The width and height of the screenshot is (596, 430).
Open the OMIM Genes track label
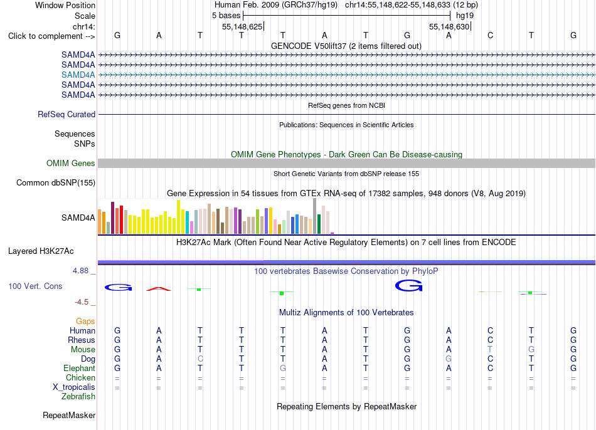click(70, 164)
